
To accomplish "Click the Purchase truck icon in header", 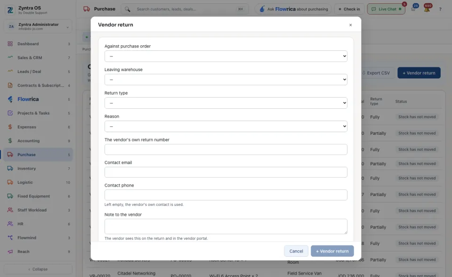I will [x=87, y=9].
